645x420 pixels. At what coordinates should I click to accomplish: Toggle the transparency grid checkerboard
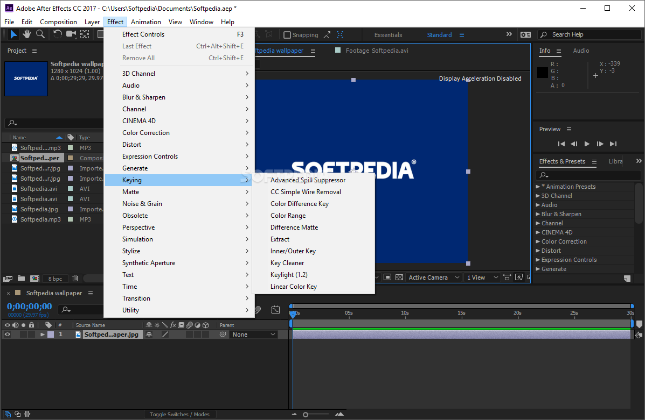coord(399,277)
